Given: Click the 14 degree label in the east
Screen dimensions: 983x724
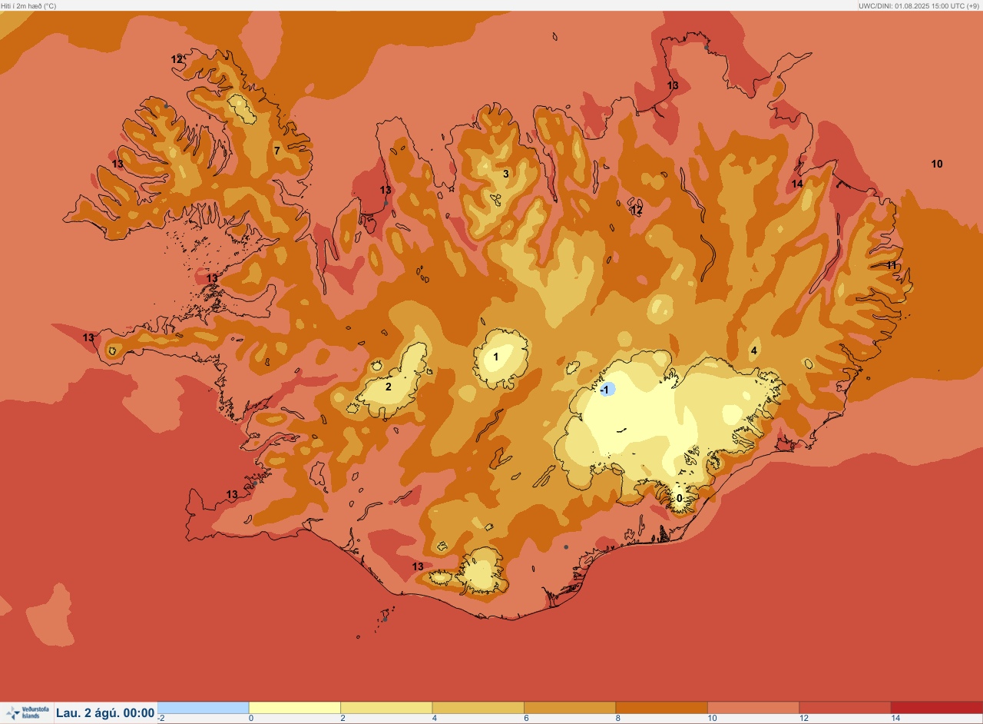Looking at the screenshot, I should [x=797, y=184].
